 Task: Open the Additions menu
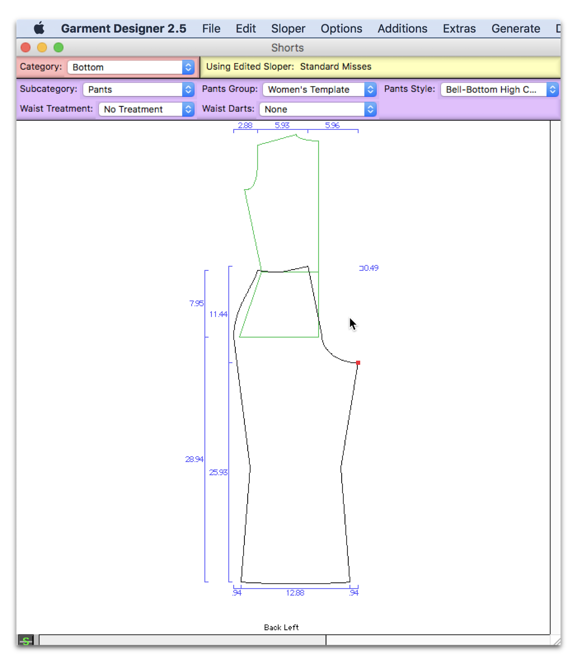(x=402, y=28)
